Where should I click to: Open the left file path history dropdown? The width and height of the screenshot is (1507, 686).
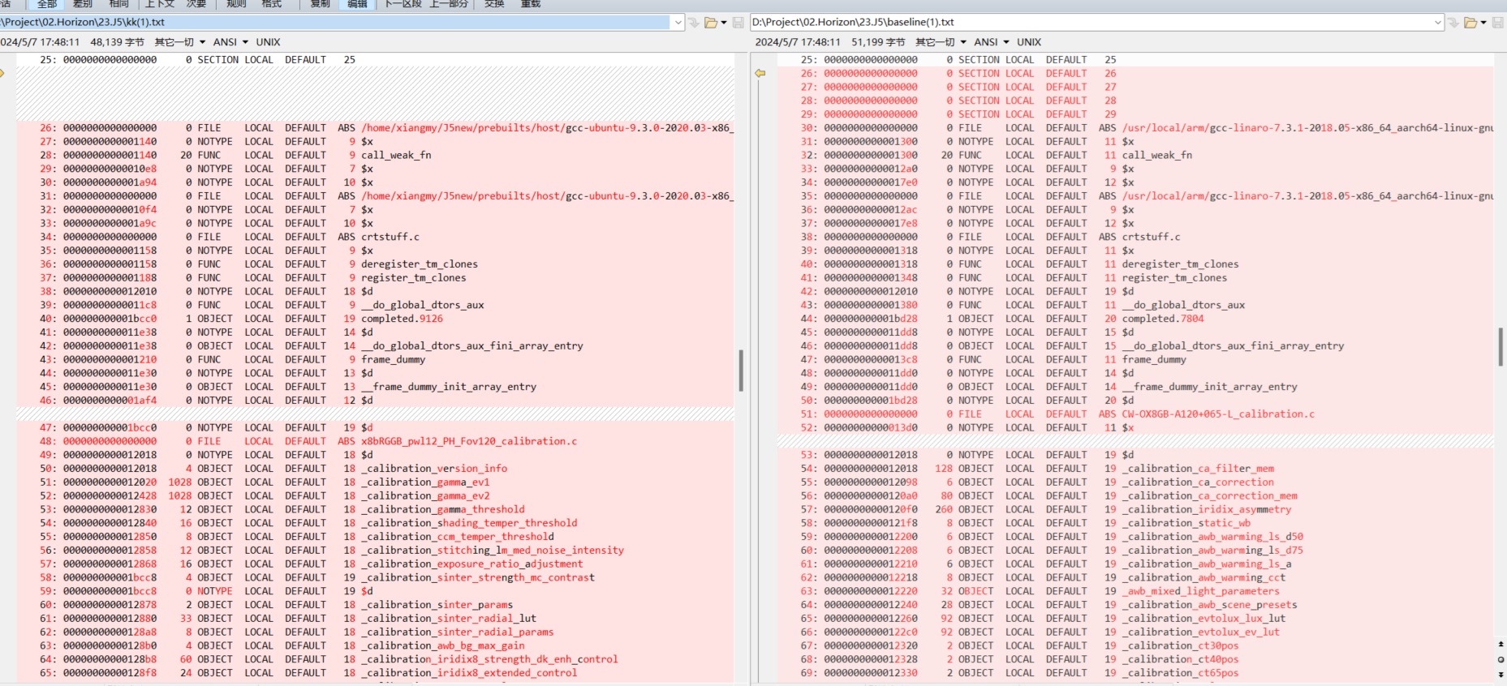click(x=678, y=23)
